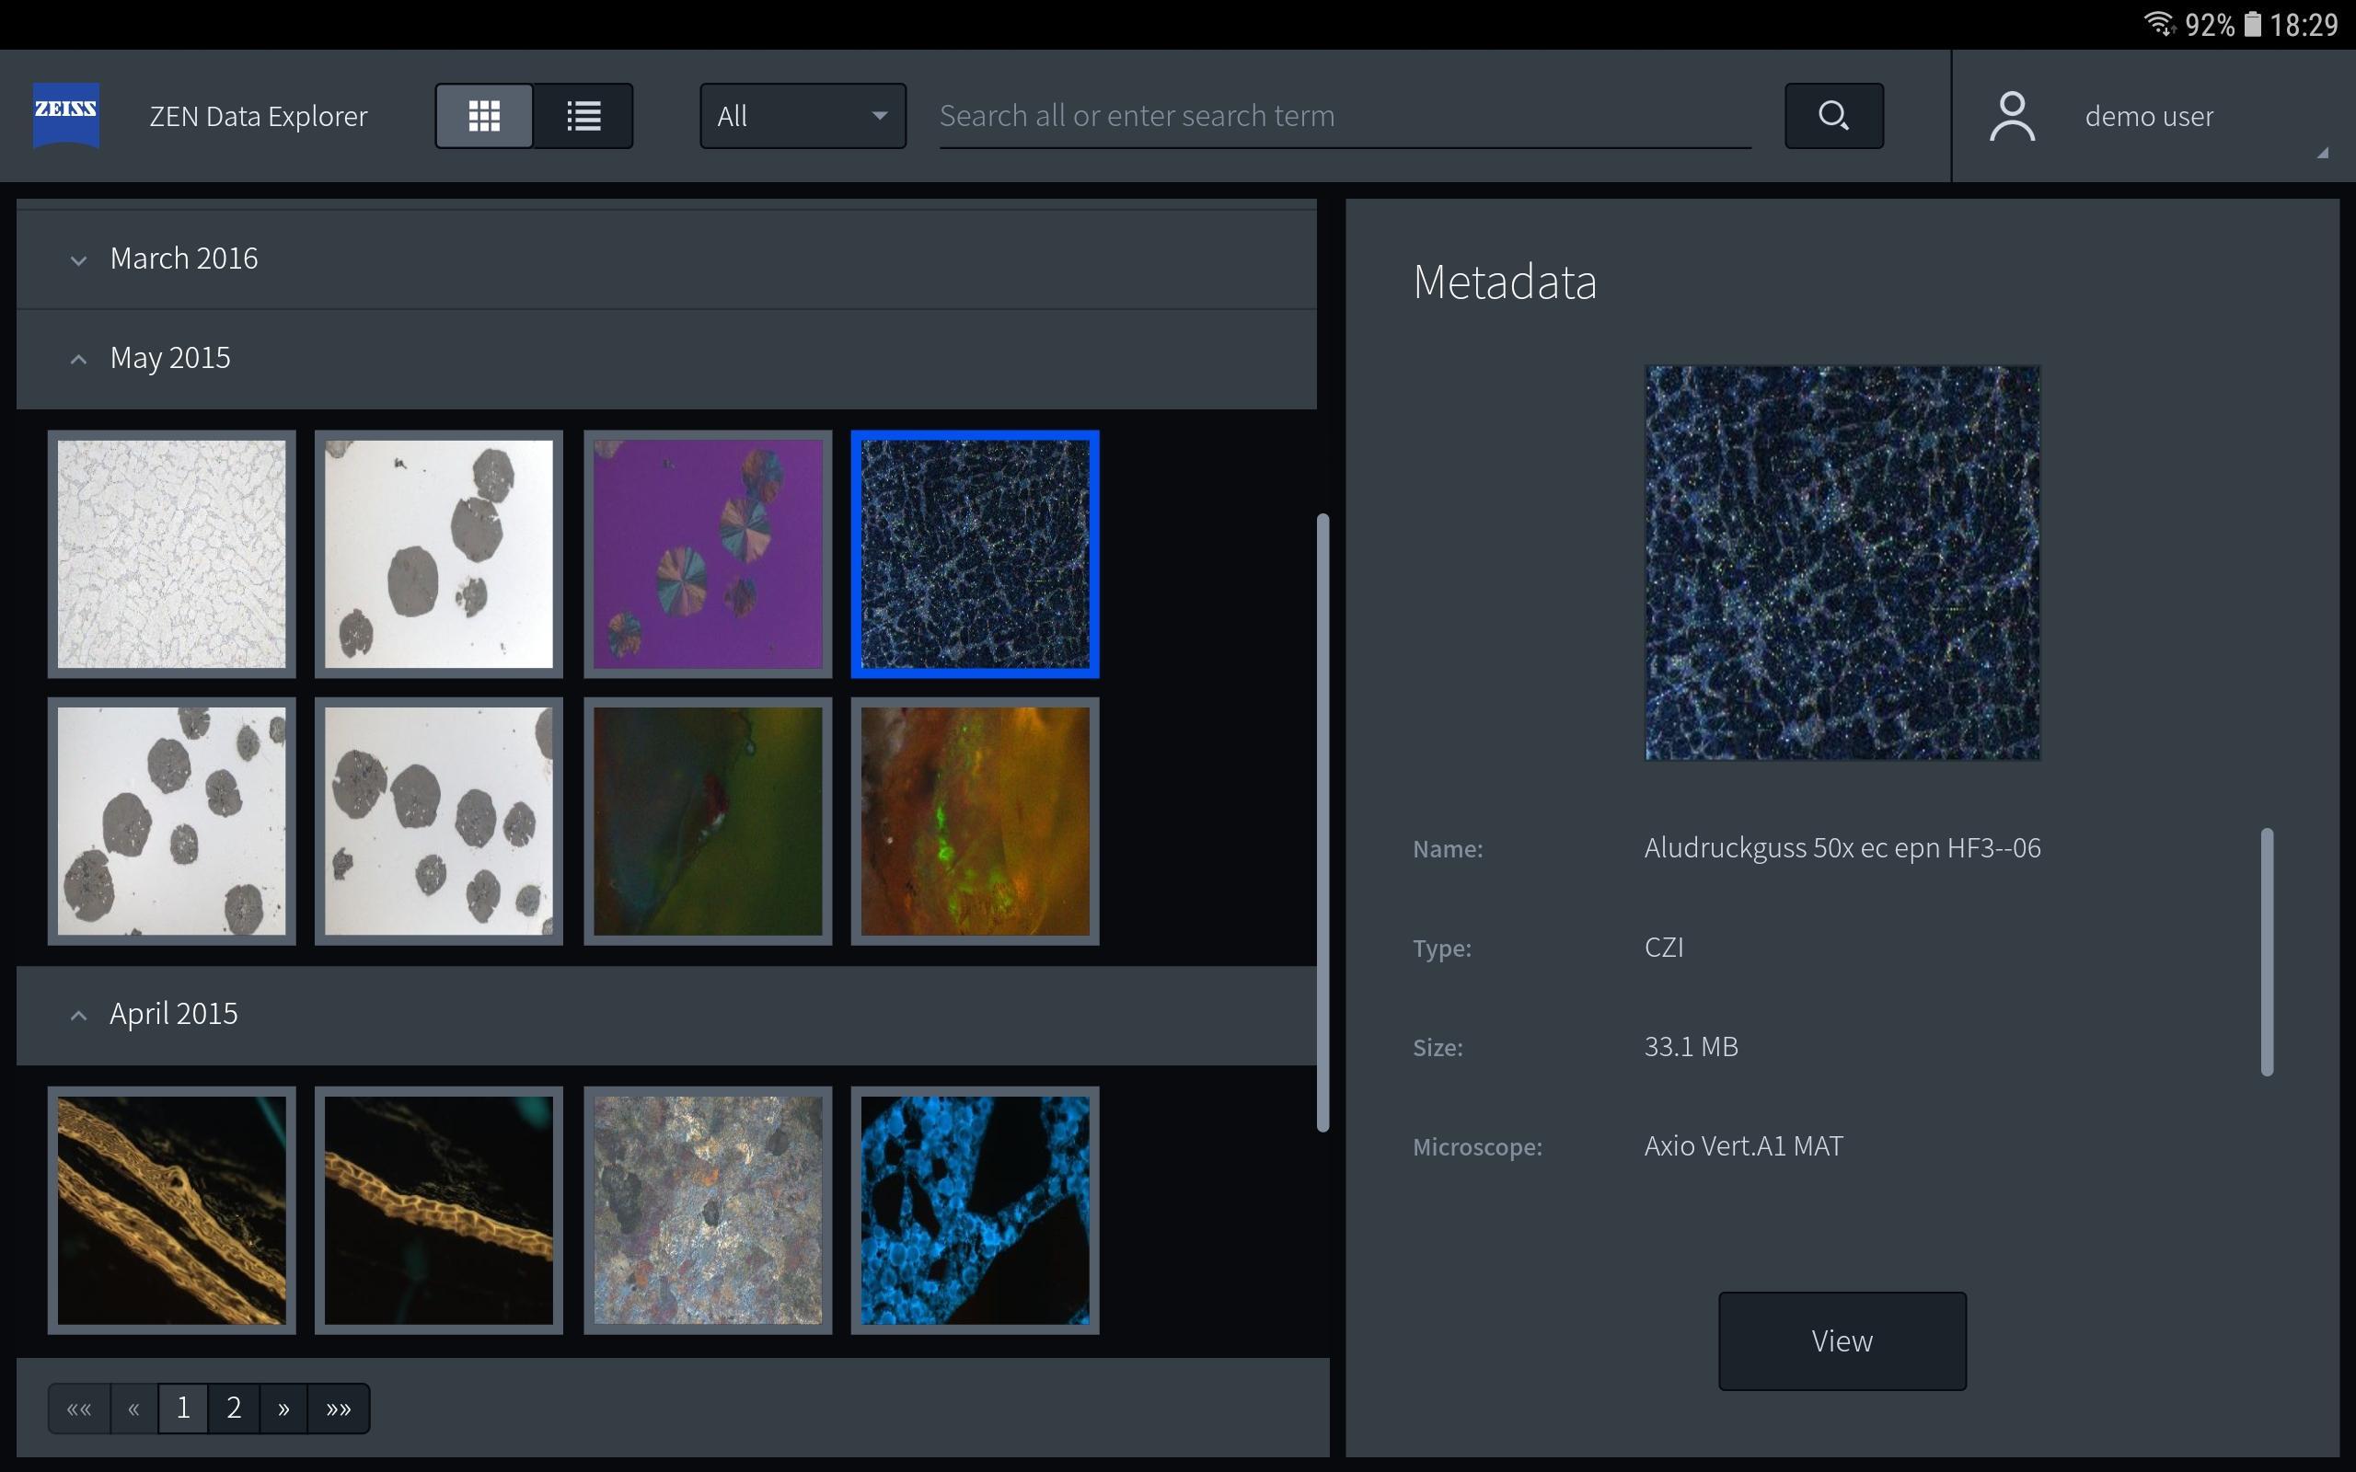Screen dimensions: 2356x1472
Task: Go to previous page
Action: point(133,1408)
